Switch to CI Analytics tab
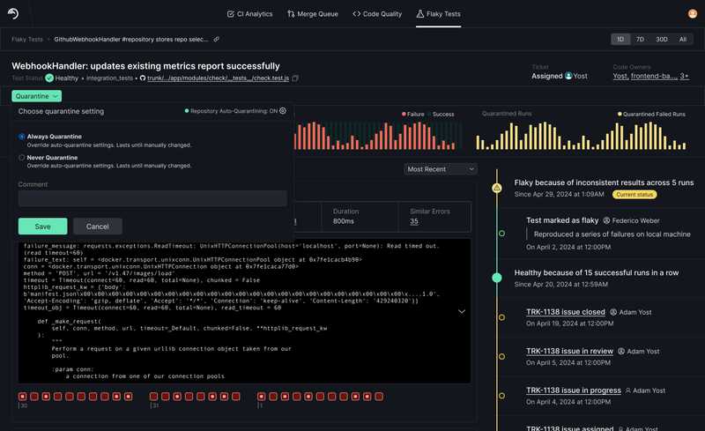 pyautogui.click(x=249, y=14)
